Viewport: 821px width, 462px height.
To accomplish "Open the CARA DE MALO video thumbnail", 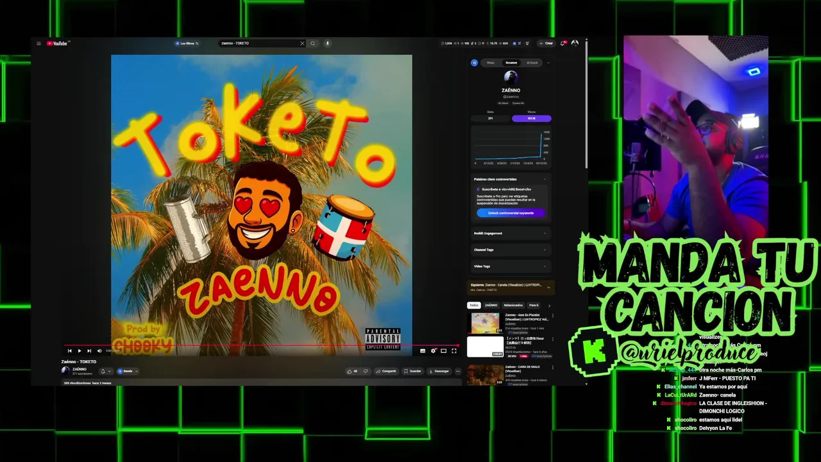I will [486, 375].
